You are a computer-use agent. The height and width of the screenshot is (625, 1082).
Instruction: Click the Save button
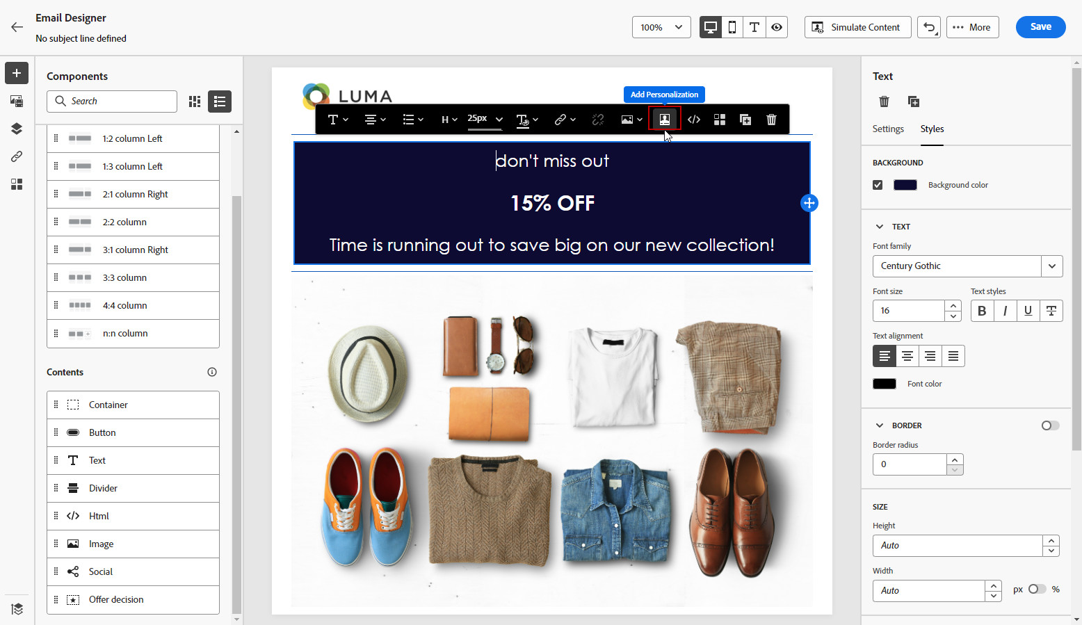pos(1040,27)
